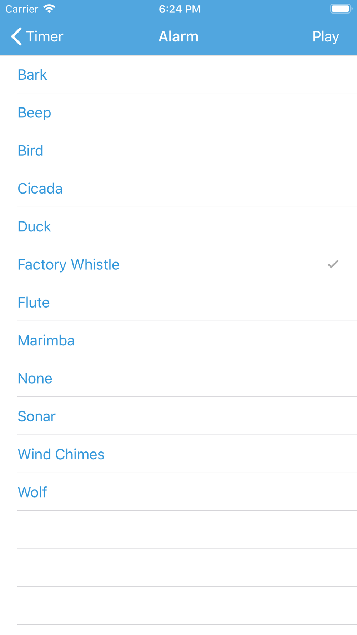
Task: Choose the Duck sound
Action: click(x=178, y=226)
